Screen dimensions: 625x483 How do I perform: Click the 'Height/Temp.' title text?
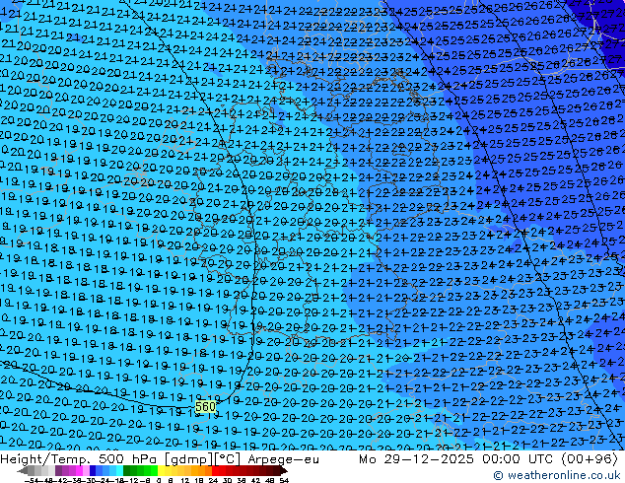point(45,459)
